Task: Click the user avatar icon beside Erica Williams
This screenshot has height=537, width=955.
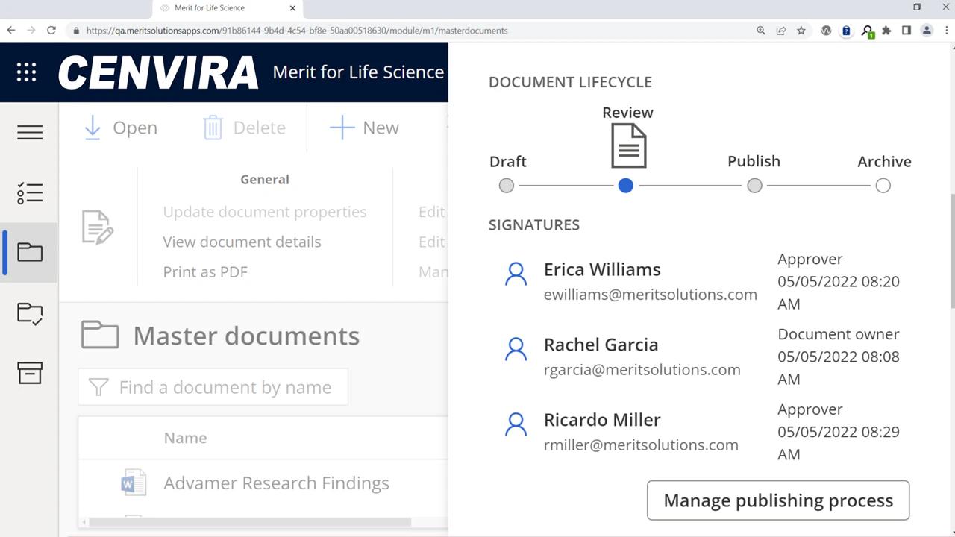Action: 516,273
